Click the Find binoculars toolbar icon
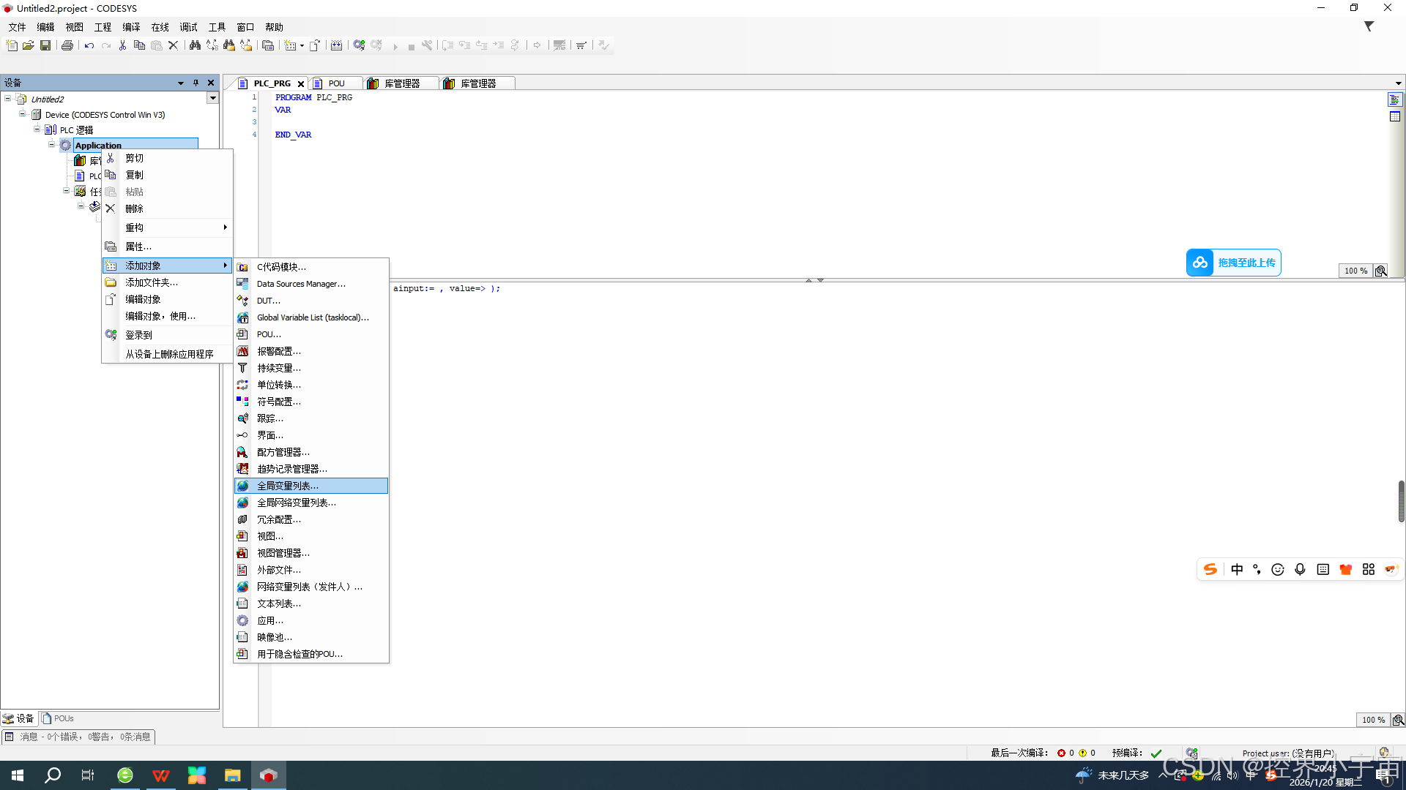This screenshot has width=1406, height=790. tap(195, 45)
